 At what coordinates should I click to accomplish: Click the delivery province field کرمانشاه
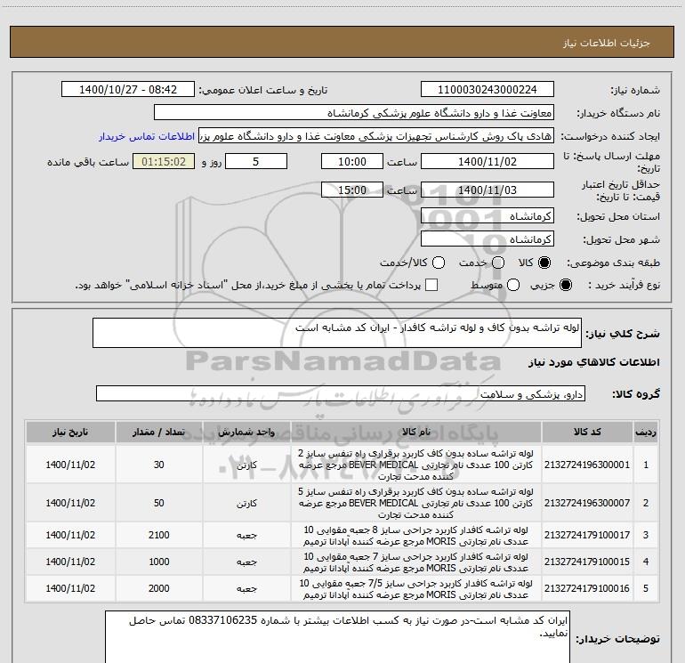tap(488, 216)
